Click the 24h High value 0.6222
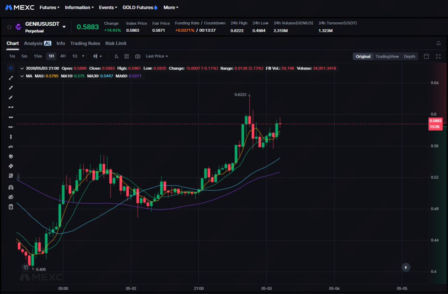 click(237, 31)
